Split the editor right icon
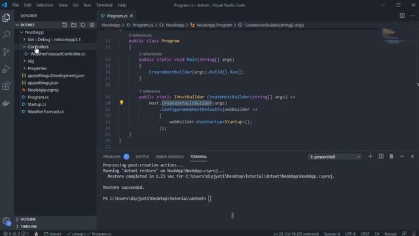The width and height of the screenshot is (419, 236). [x=402, y=16]
